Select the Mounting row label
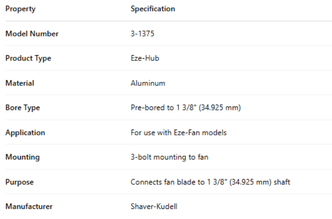332x219 pixels. pyautogui.click(x=22, y=157)
